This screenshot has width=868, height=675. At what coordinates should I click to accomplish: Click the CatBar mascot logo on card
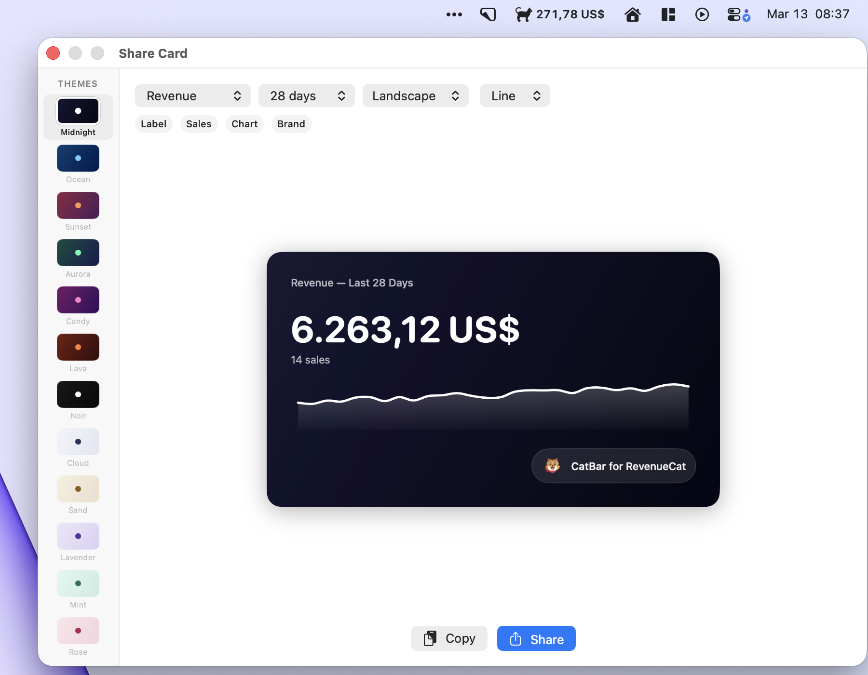(553, 466)
